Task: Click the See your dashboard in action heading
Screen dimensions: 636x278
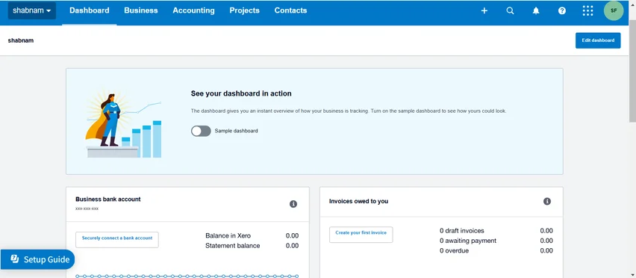Action: (x=241, y=93)
